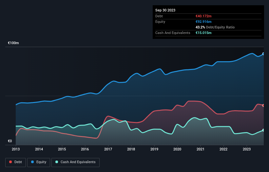Click the Equity endpoint marker on chart
Viewport: 269px width, 172px height.
coord(263,54)
